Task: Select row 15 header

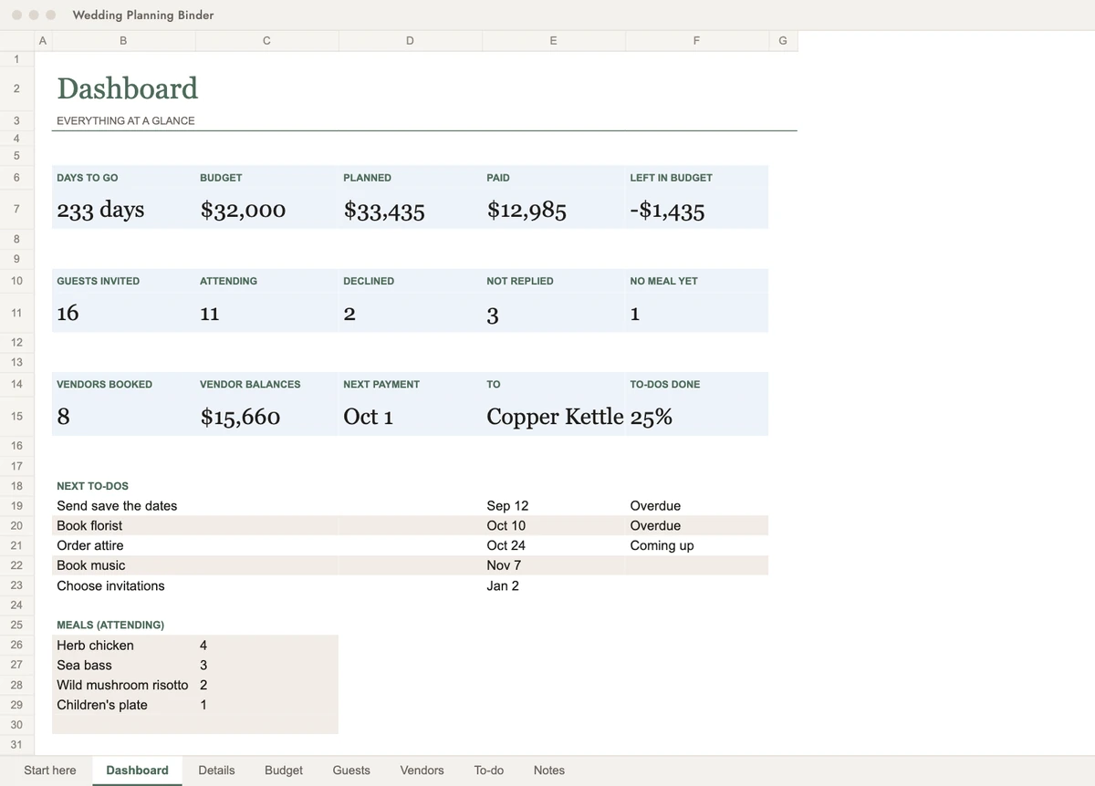Action: point(16,416)
